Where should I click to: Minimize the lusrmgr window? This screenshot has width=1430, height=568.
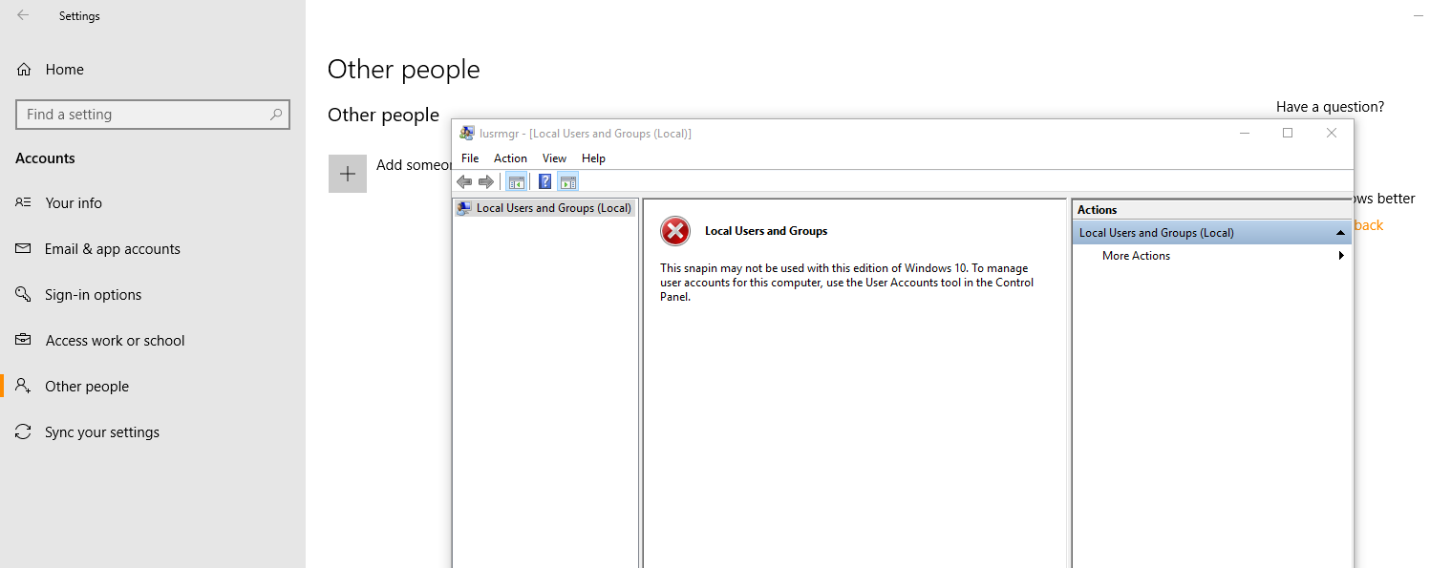pyautogui.click(x=1245, y=134)
